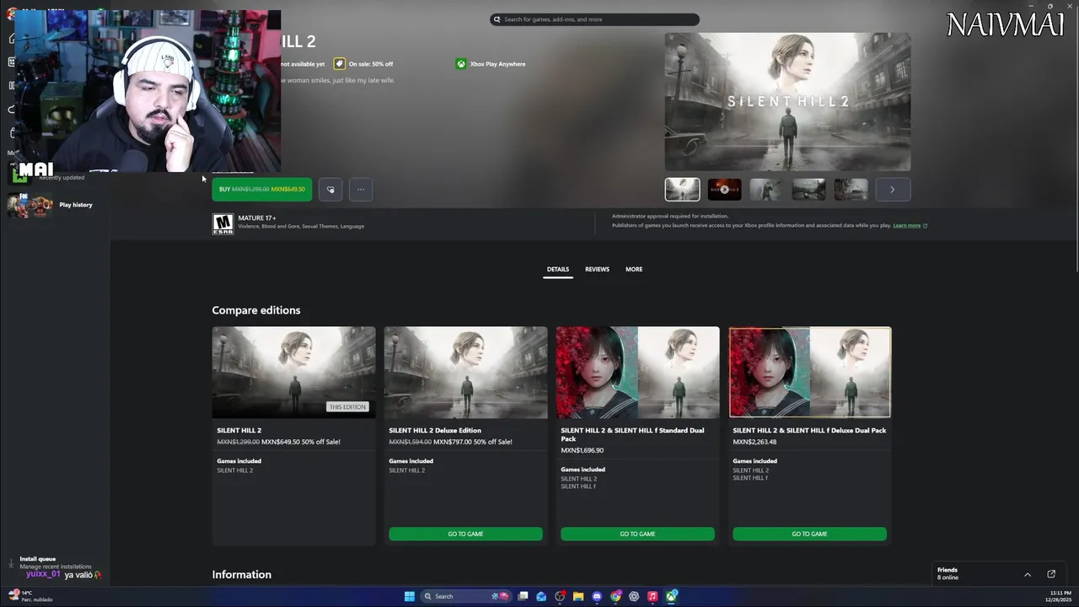Click the search magnifier icon in top bar

[497, 19]
